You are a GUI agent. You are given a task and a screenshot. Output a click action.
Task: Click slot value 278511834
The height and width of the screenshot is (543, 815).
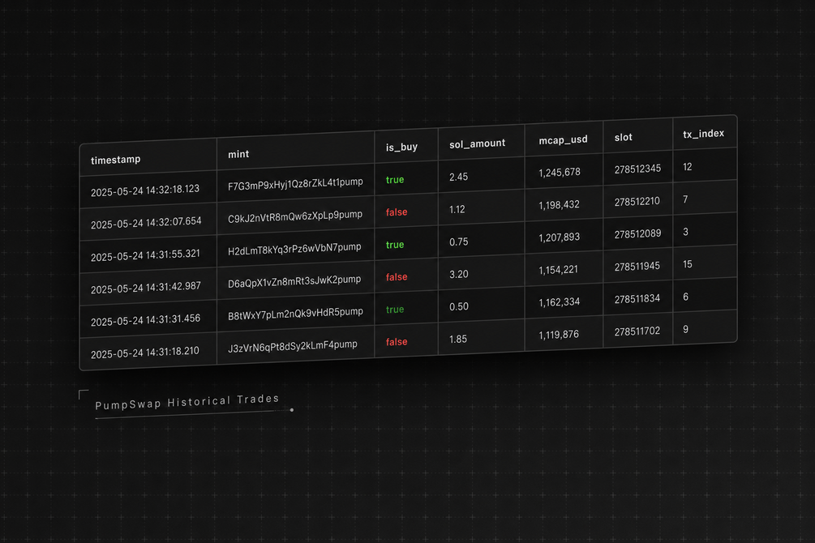click(x=637, y=299)
